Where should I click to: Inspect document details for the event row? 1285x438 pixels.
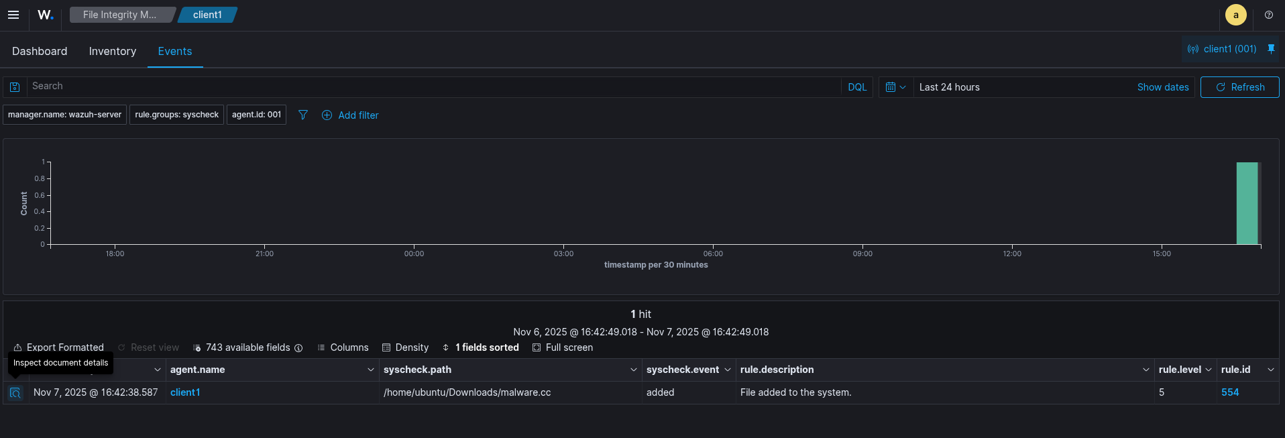pyautogui.click(x=15, y=393)
